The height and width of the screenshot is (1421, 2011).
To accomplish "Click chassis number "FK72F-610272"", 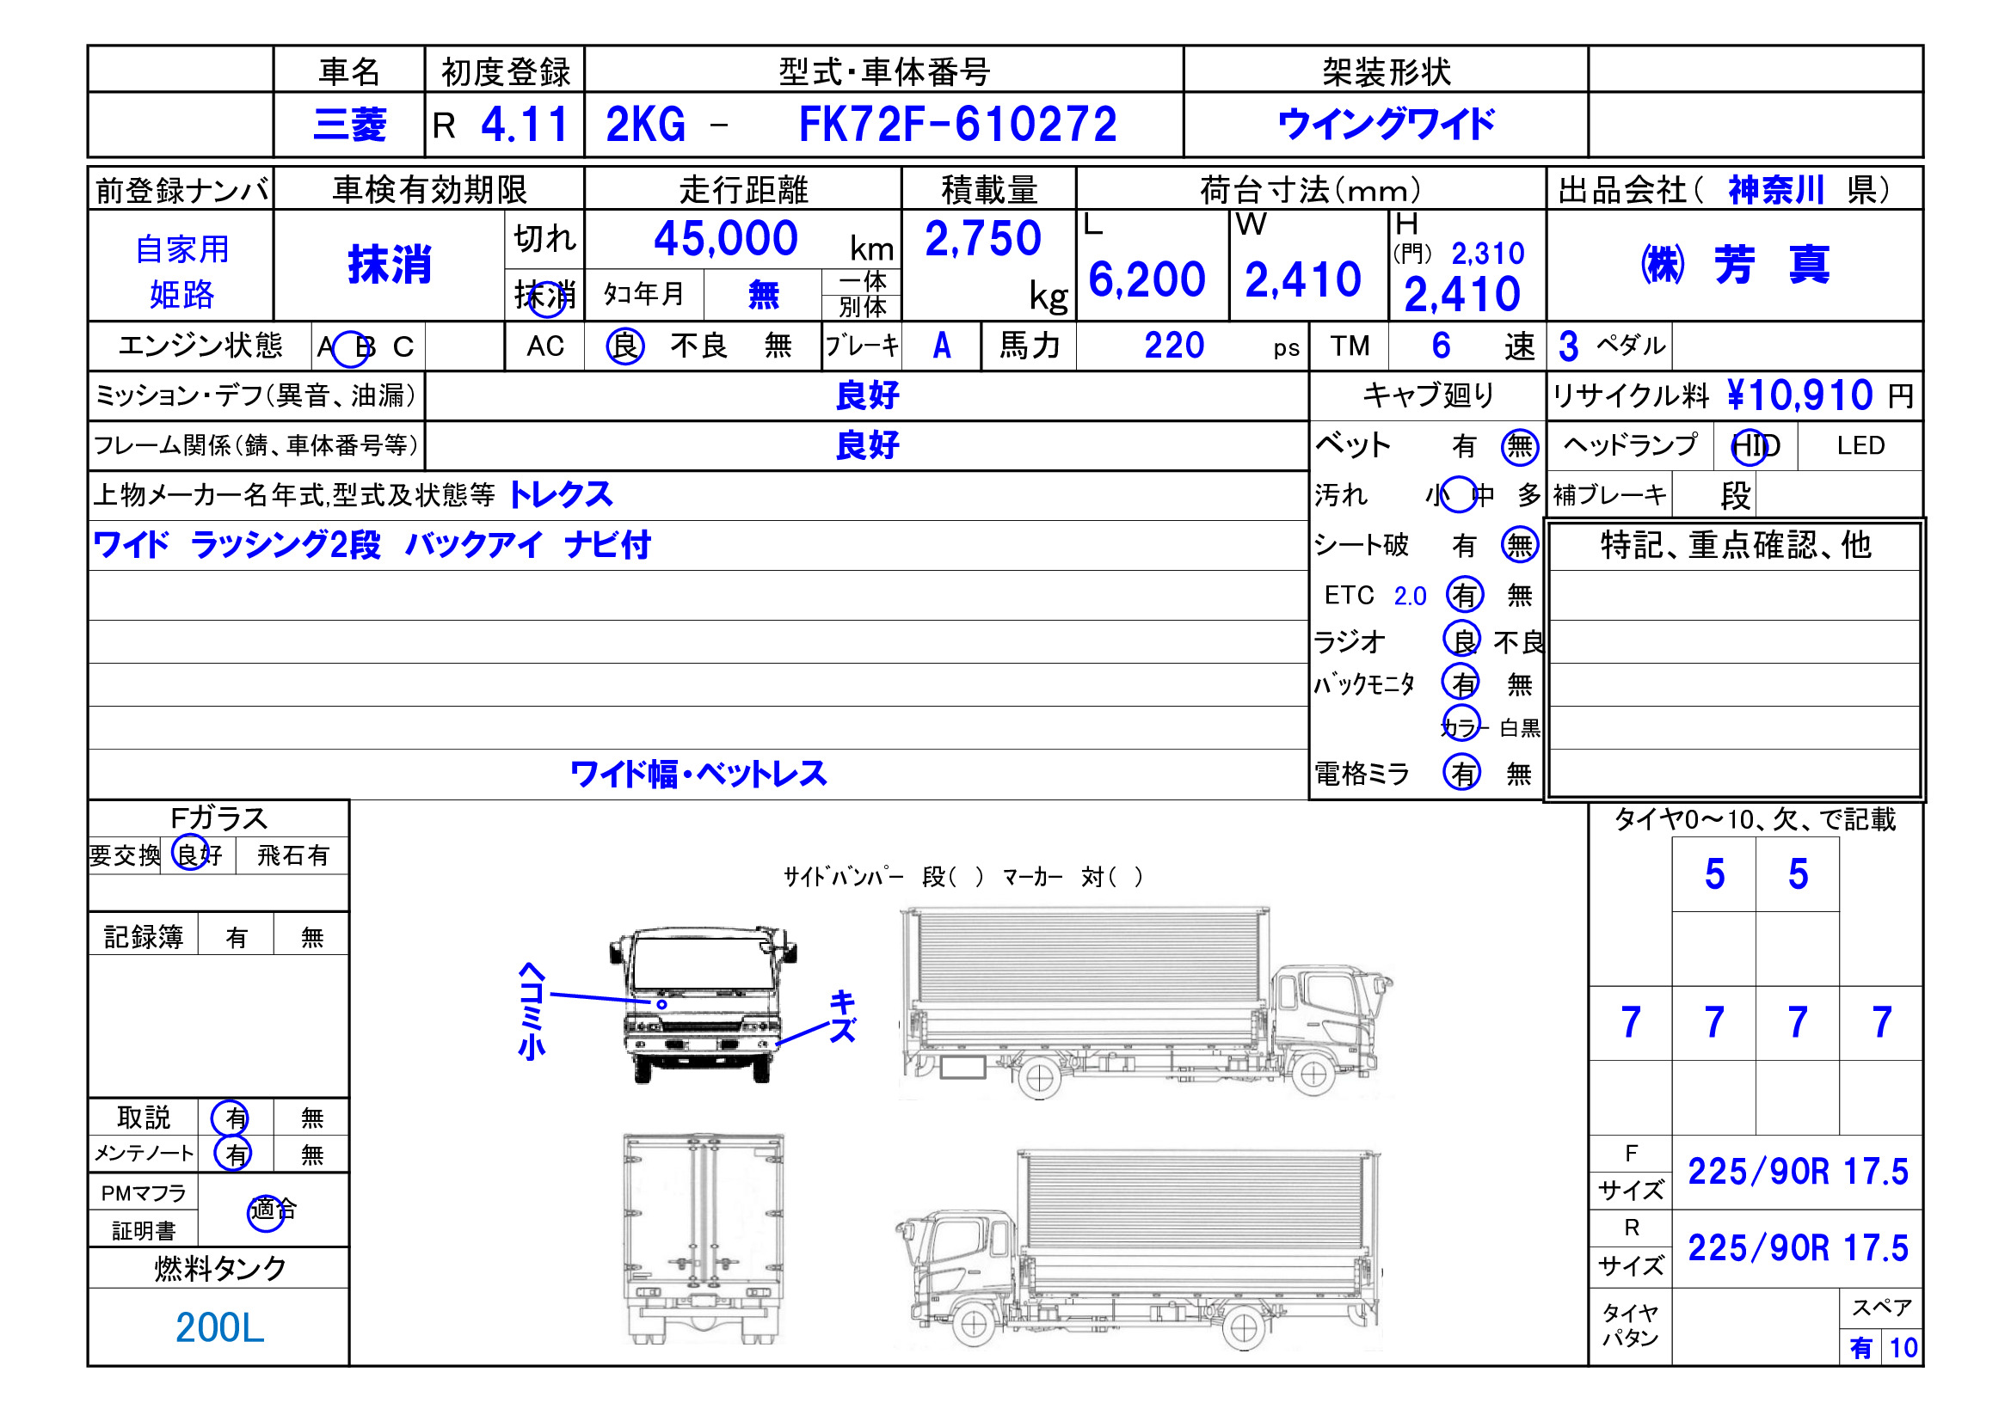I will click(957, 125).
